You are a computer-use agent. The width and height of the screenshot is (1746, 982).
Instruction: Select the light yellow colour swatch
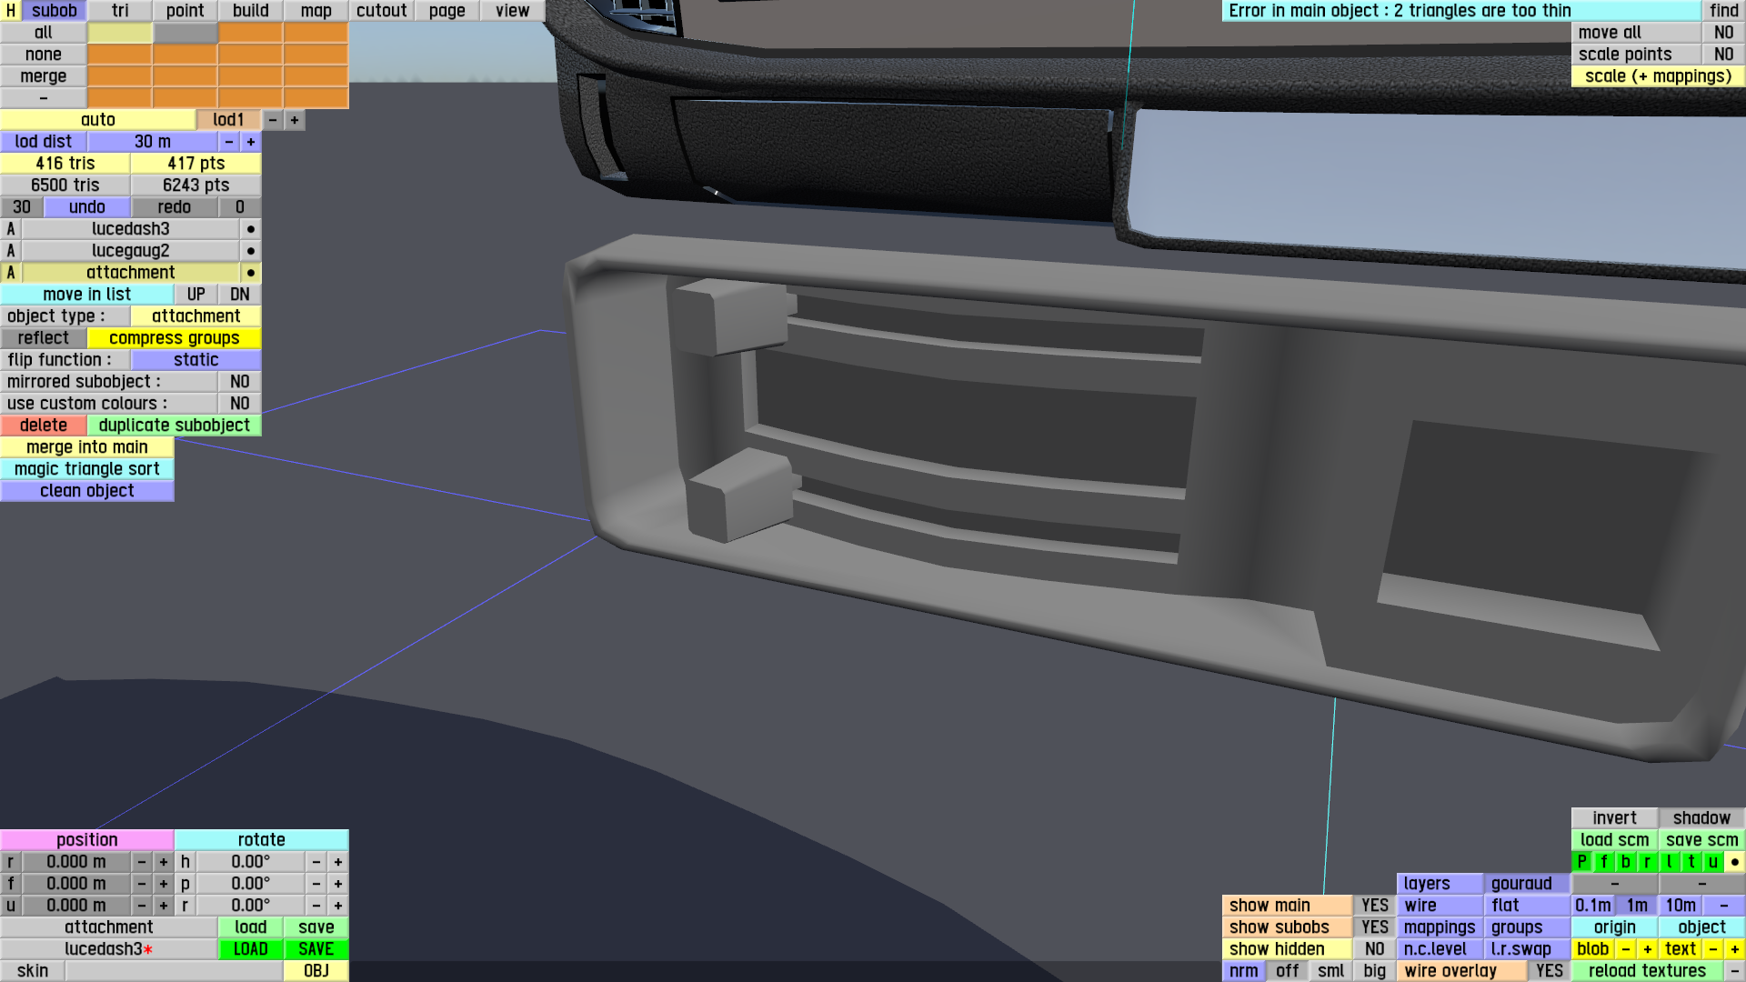[120, 33]
